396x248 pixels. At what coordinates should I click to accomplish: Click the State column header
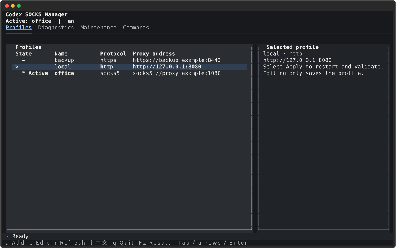coord(24,54)
